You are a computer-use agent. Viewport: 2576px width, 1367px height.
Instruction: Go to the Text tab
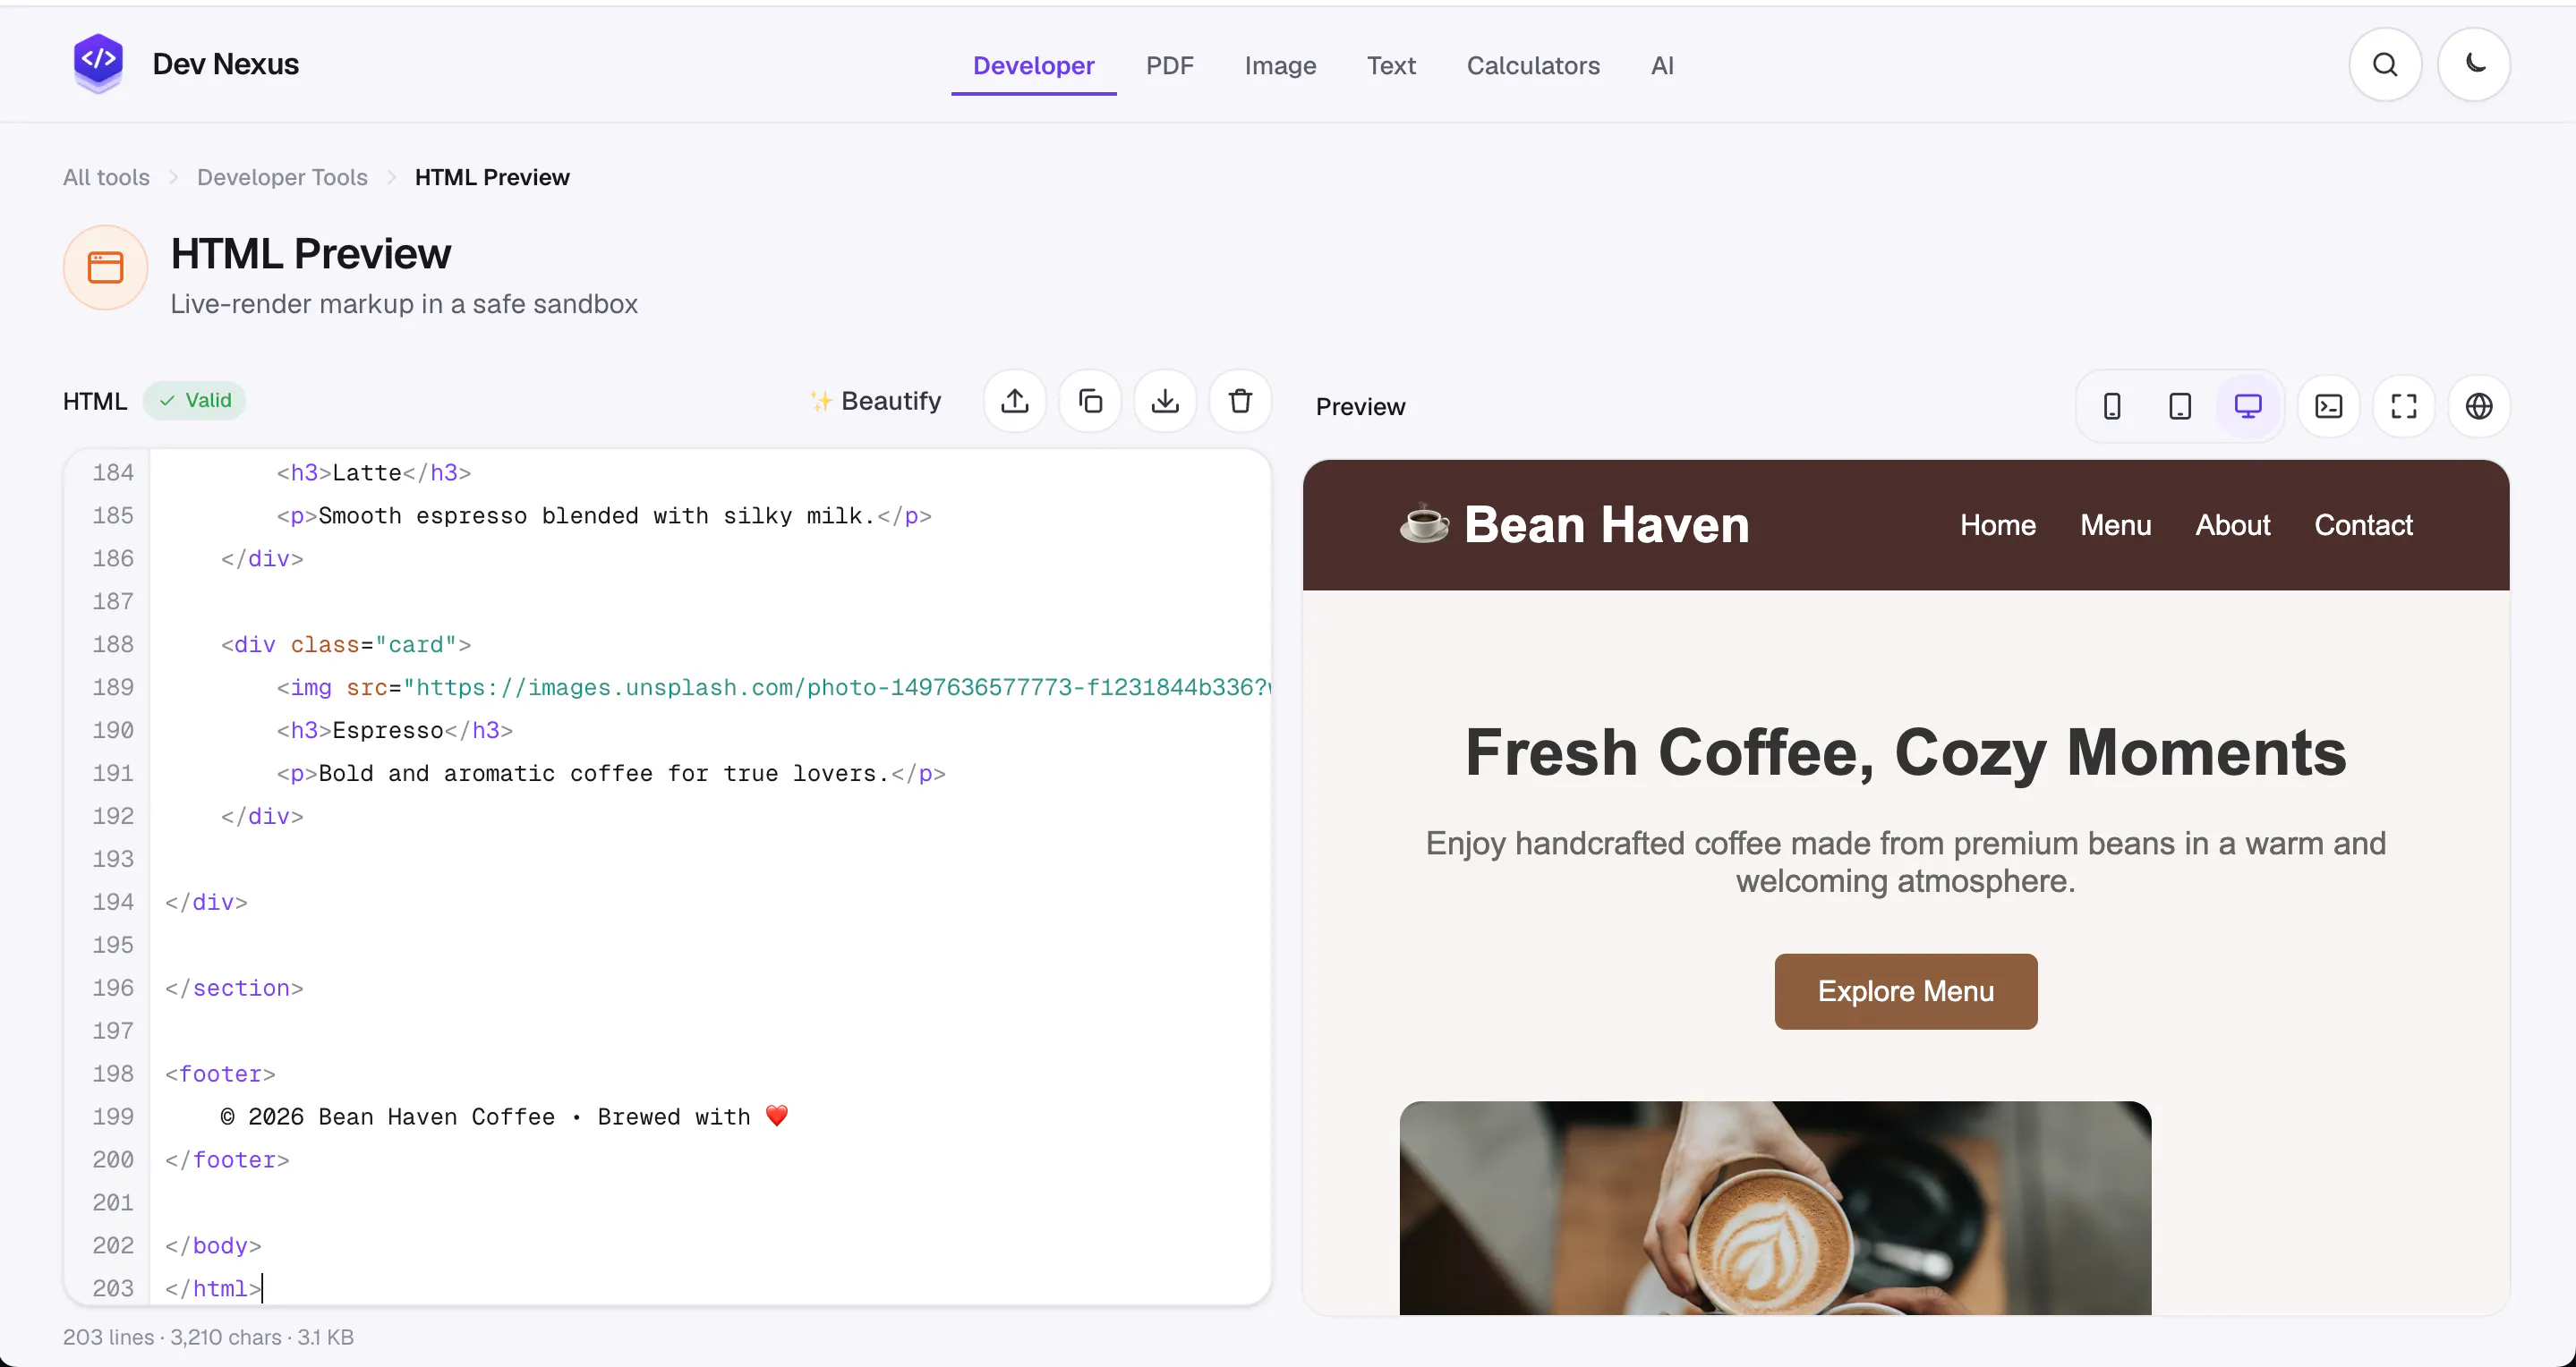pyautogui.click(x=1391, y=66)
